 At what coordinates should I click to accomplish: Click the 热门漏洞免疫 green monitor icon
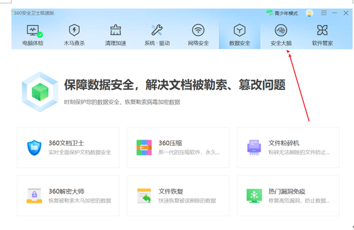[x=254, y=196]
